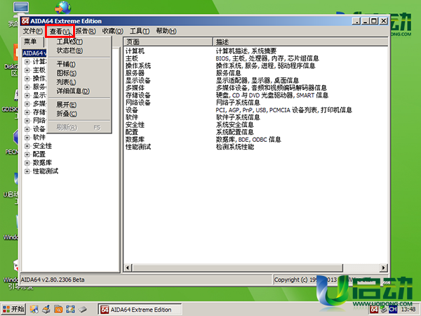
Task: Expand the 网络设备 tree node
Action: click(x=27, y=121)
